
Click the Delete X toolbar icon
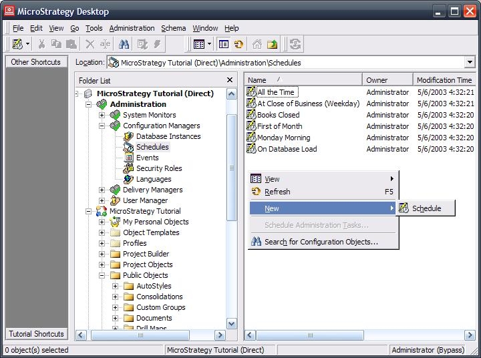(90, 45)
